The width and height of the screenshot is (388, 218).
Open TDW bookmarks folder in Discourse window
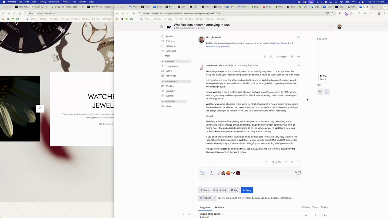179,19
